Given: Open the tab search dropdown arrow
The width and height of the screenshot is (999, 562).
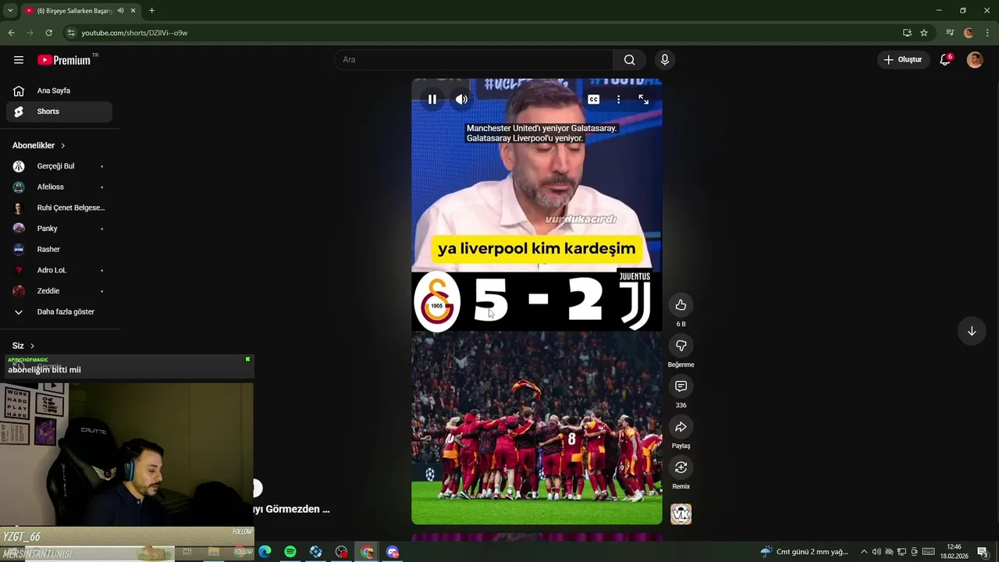Looking at the screenshot, I should [9, 10].
